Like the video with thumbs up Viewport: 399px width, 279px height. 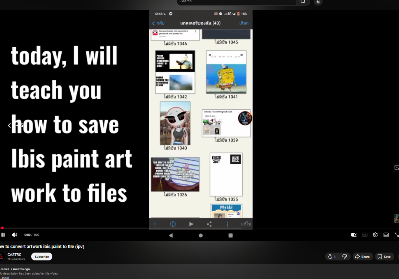tap(332, 257)
